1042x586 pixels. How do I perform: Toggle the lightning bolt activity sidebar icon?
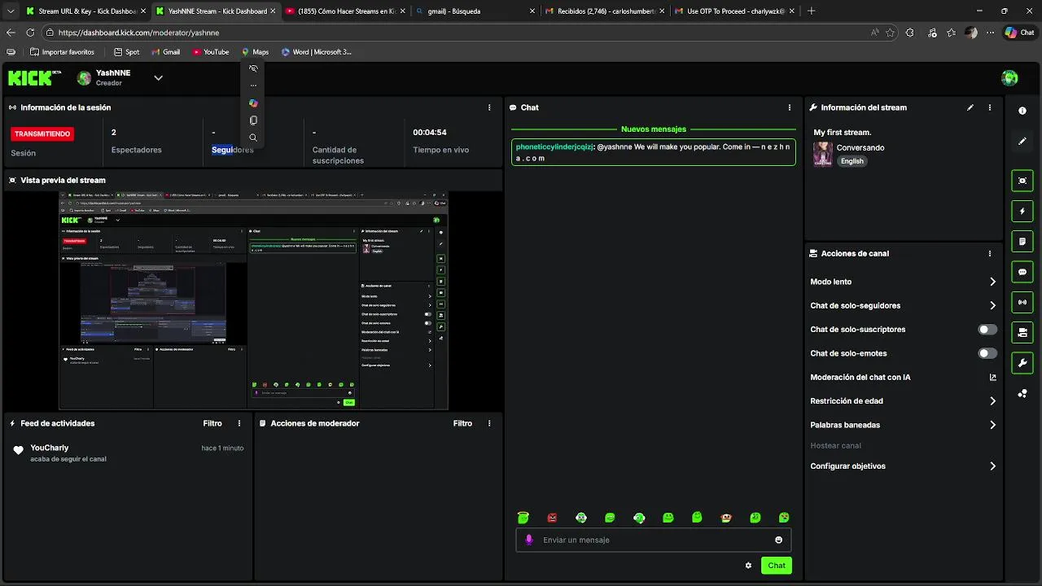(1022, 211)
